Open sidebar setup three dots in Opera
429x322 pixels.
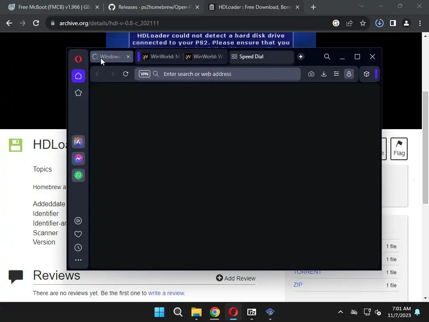click(x=78, y=260)
